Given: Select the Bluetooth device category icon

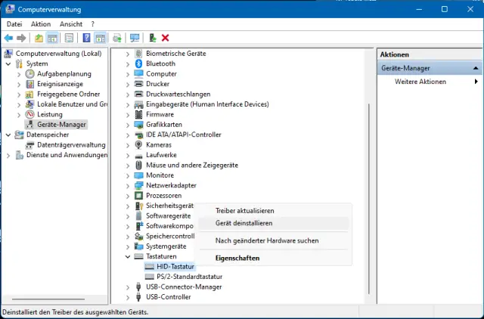Looking at the screenshot, I should coord(139,63).
